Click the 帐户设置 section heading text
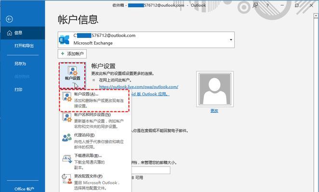The image size is (319, 192). [x=103, y=66]
